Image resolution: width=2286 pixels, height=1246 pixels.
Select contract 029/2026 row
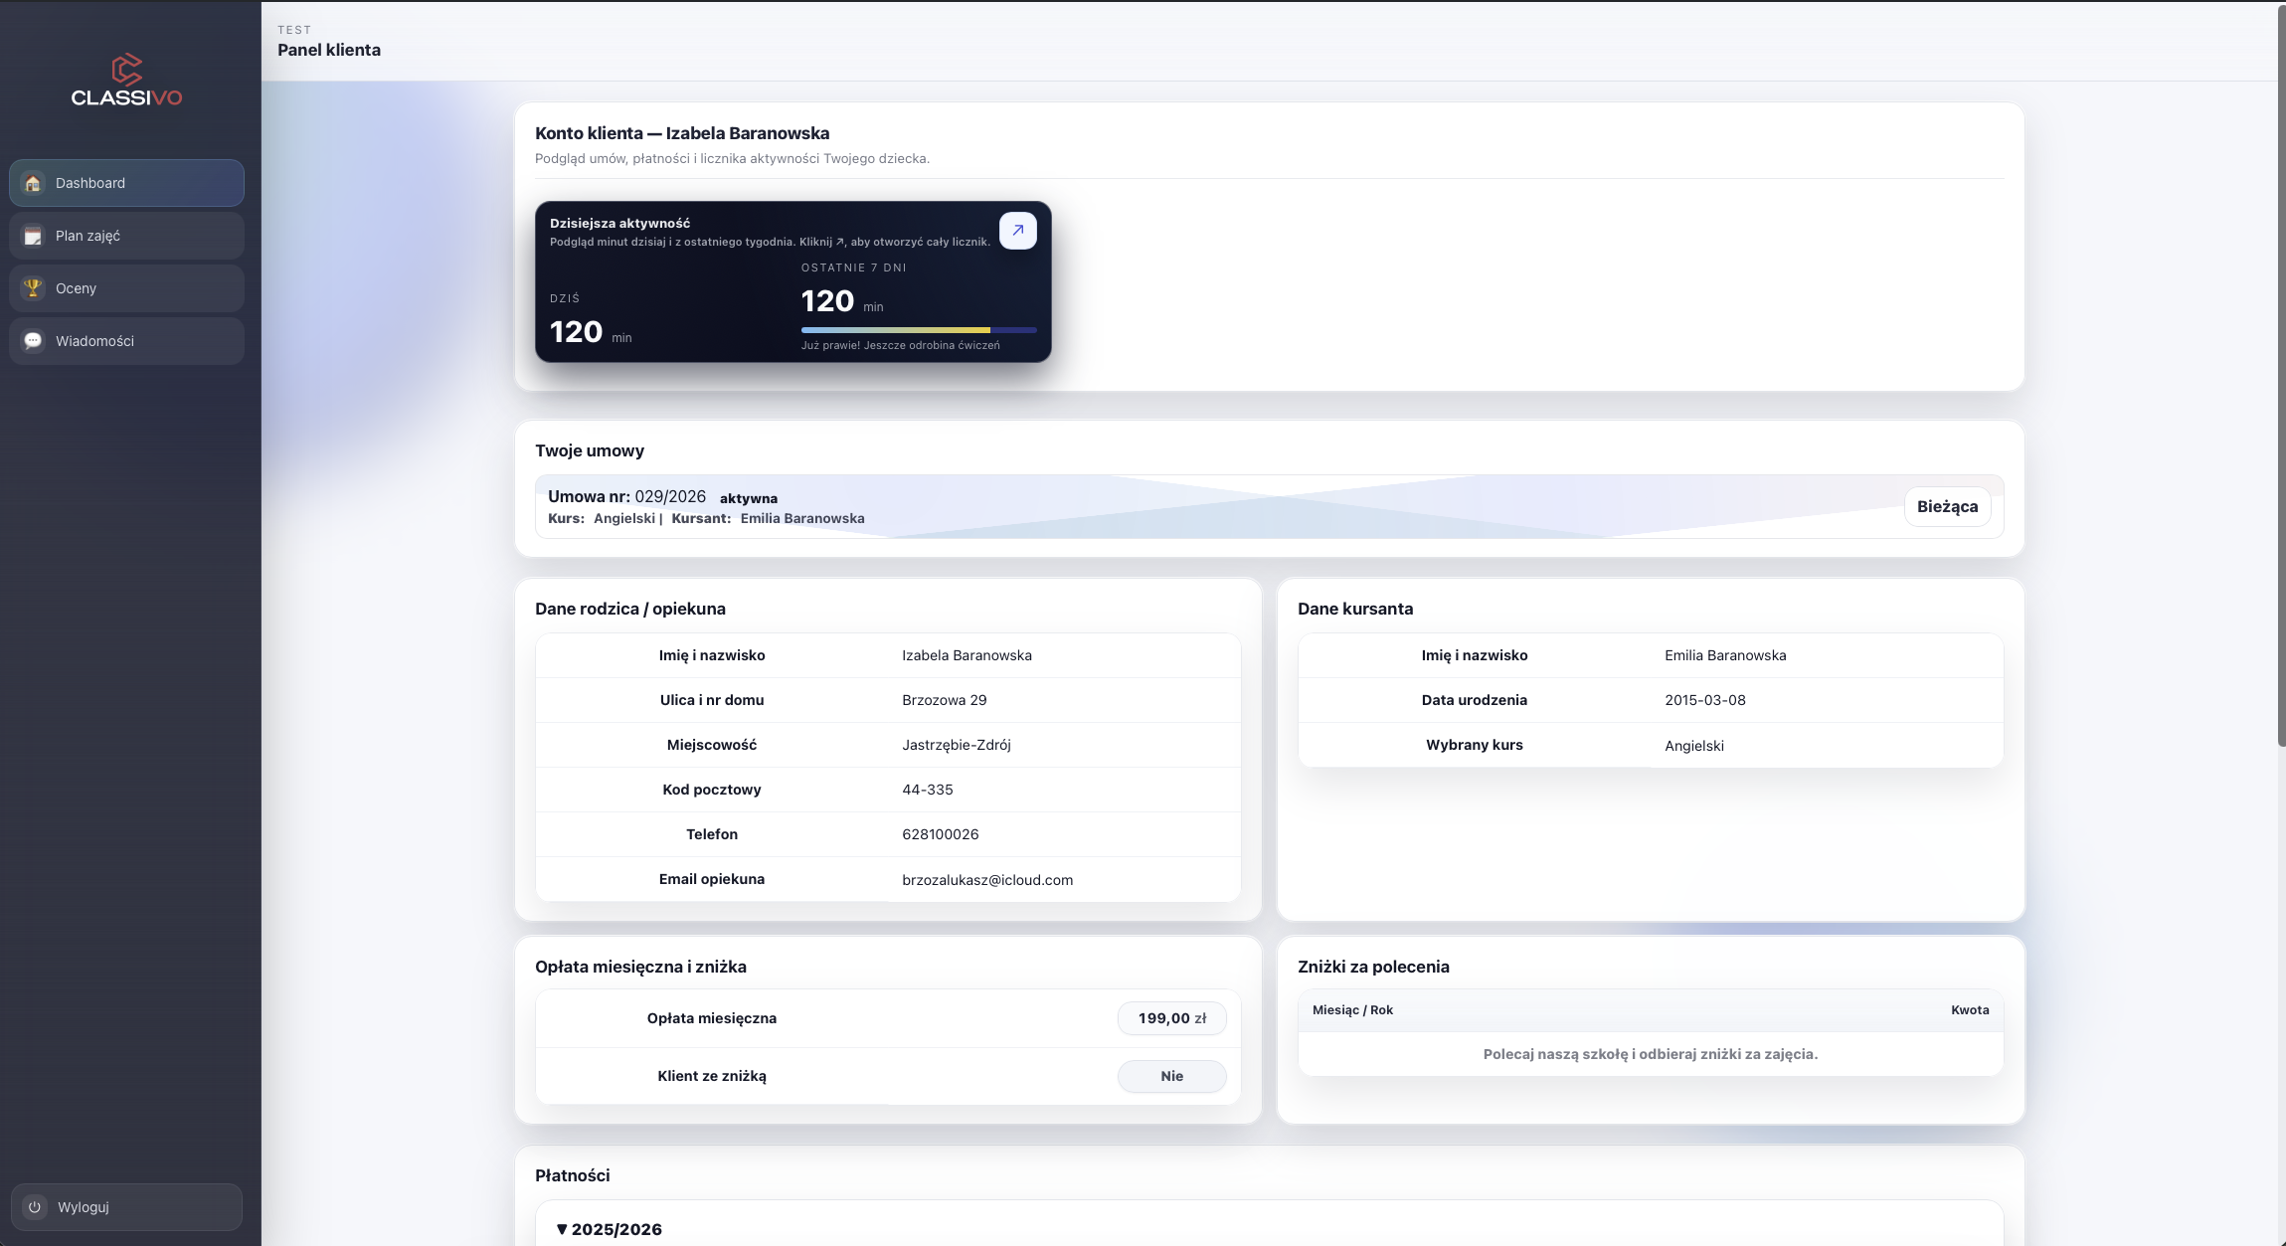tap(1193, 507)
